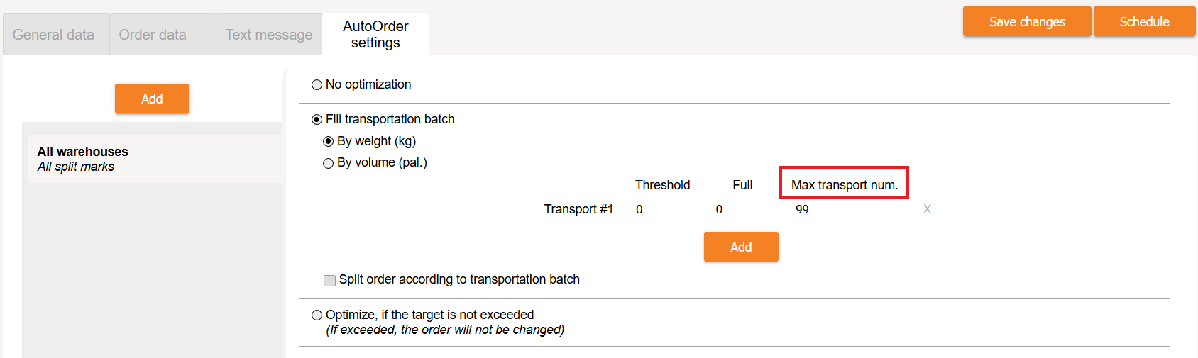Click the Max transport num. field showing 99
Image resolution: width=1198 pixels, height=358 pixels.
pyautogui.click(x=845, y=210)
